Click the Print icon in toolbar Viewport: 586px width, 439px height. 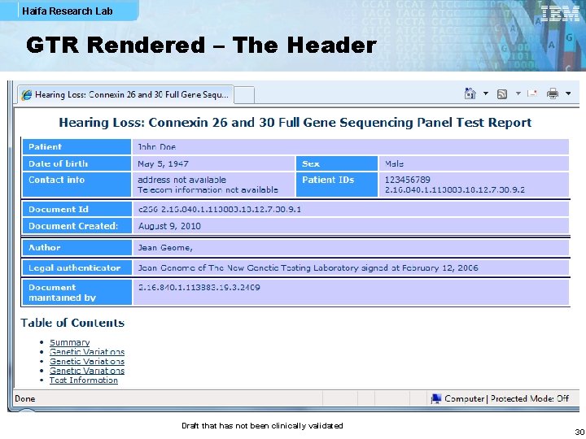click(x=553, y=93)
